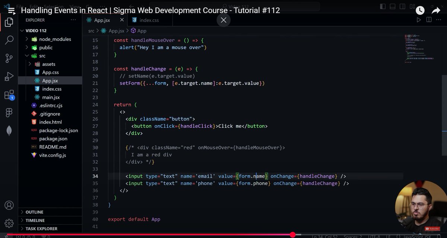447x238 pixels.
Task: Toggle the Primary Side Bar layout icon
Action: point(383,6)
